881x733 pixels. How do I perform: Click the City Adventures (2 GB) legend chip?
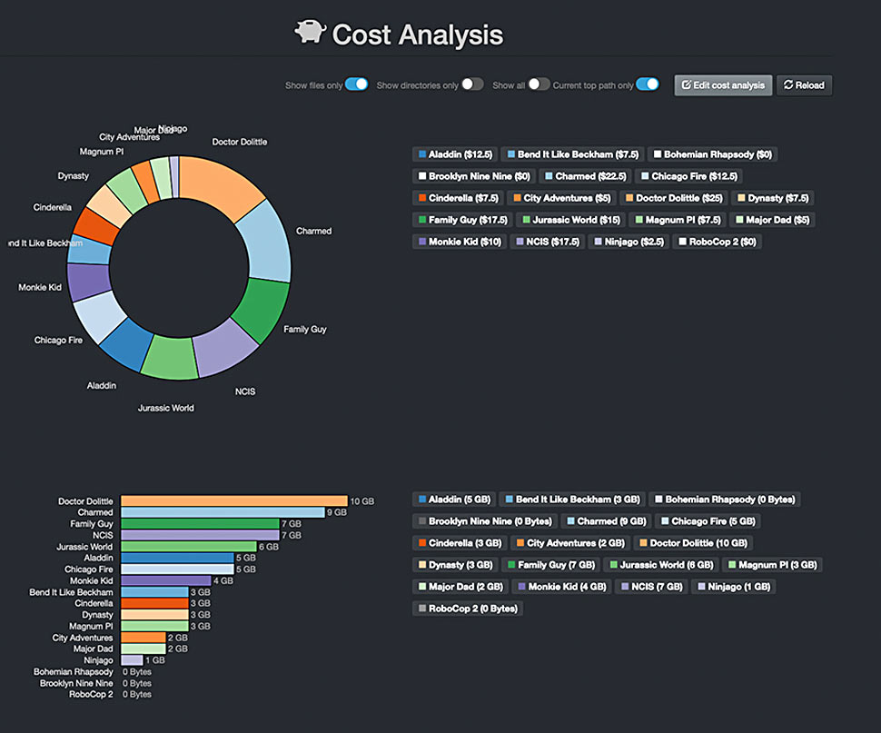tap(570, 543)
